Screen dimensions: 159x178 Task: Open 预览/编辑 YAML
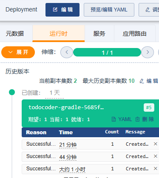click(109, 10)
